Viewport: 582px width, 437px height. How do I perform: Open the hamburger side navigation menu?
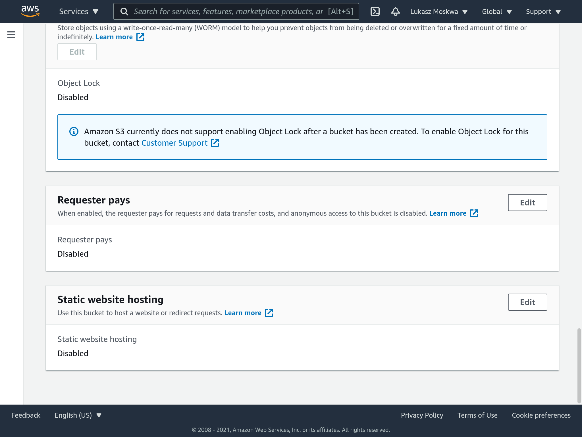point(11,35)
